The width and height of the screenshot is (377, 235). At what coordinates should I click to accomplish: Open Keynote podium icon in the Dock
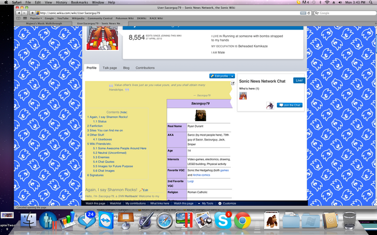[x=125, y=220]
